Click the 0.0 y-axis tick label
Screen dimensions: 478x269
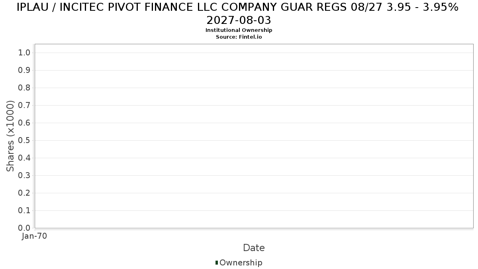(x=24, y=228)
